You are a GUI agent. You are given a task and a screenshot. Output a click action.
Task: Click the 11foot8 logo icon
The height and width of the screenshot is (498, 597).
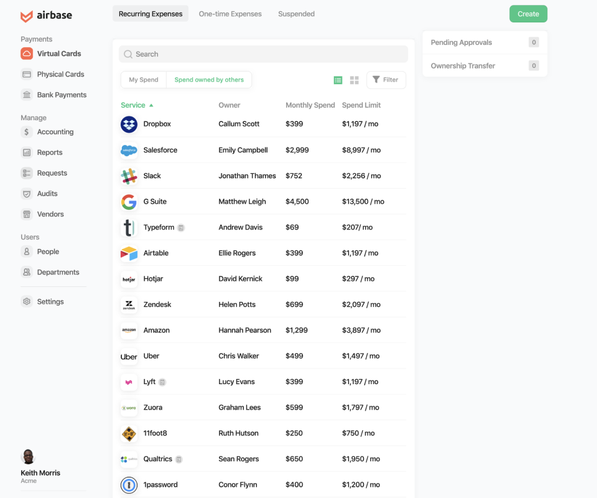[x=129, y=434]
